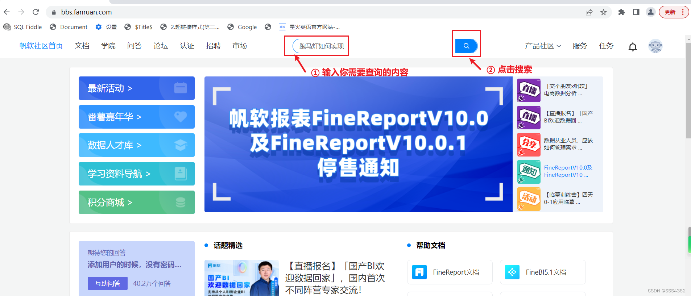Open the 星火英语官方网站 bookmark
This screenshot has height=296, width=691.
click(309, 27)
